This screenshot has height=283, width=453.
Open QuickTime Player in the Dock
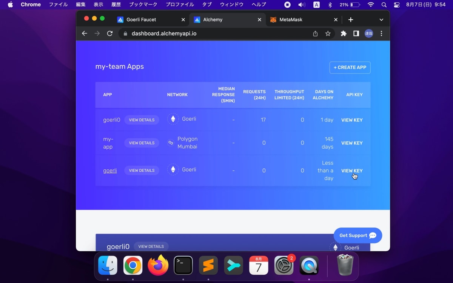(x=309, y=266)
